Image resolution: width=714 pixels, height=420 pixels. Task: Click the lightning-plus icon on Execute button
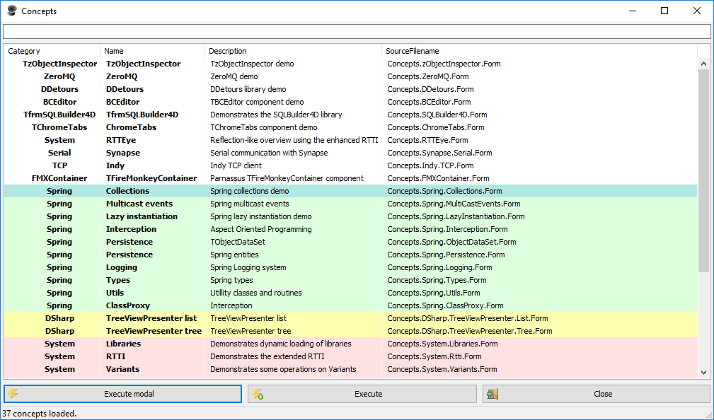(x=258, y=394)
